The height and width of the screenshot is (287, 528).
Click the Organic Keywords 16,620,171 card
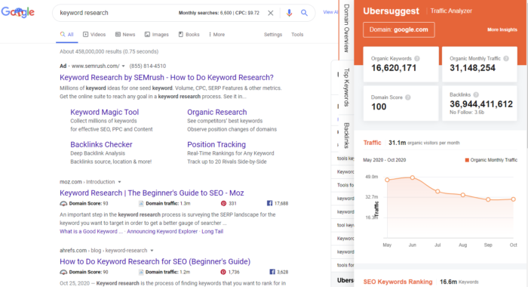pyautogui.click(x=401, y=64)
